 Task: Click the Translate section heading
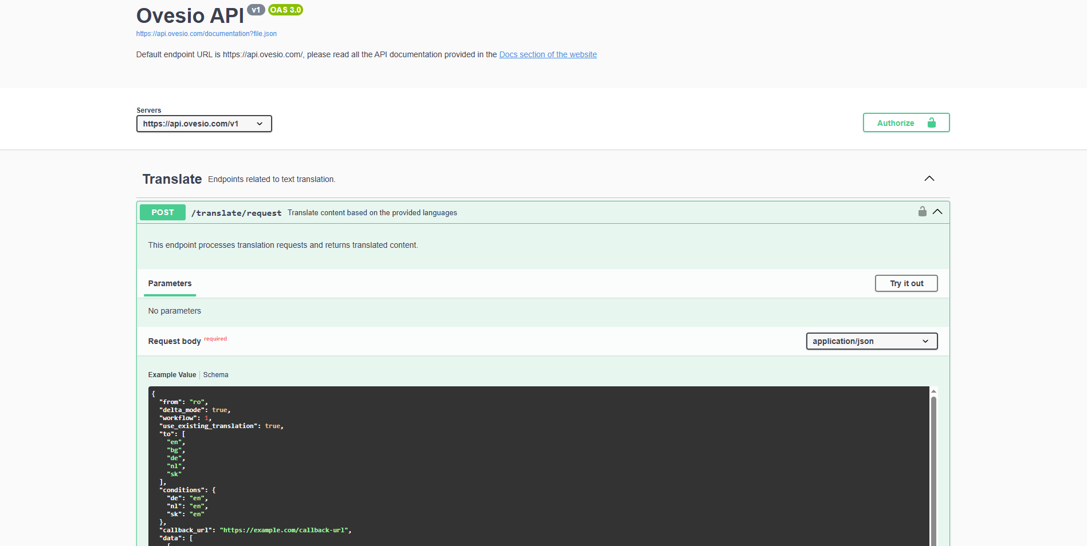[172, 179]
